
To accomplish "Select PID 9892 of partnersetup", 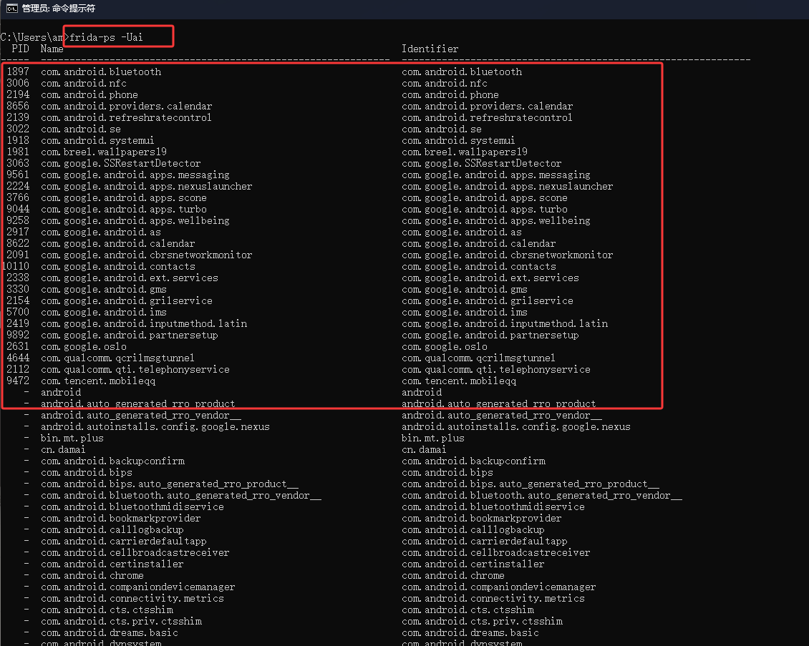I will (18, 335).
